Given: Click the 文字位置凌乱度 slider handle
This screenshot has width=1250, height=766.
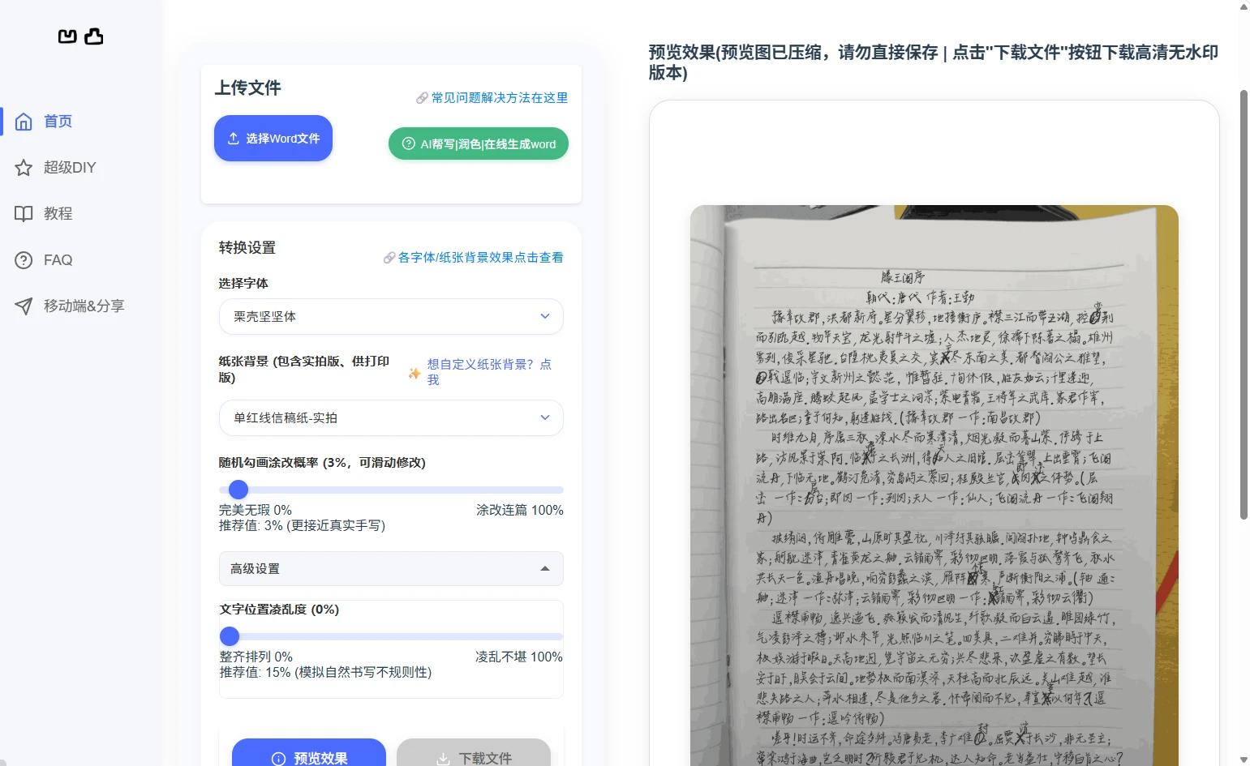Looking at the screenshot, I should click(230, 636).
